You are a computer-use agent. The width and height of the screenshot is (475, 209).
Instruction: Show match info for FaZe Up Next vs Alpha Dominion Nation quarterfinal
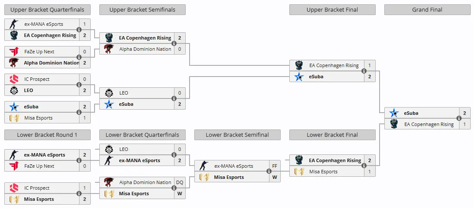click(x=79, y=57)
